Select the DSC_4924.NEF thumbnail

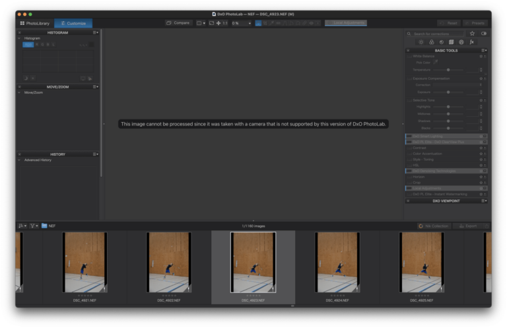(x=337, y=262)
